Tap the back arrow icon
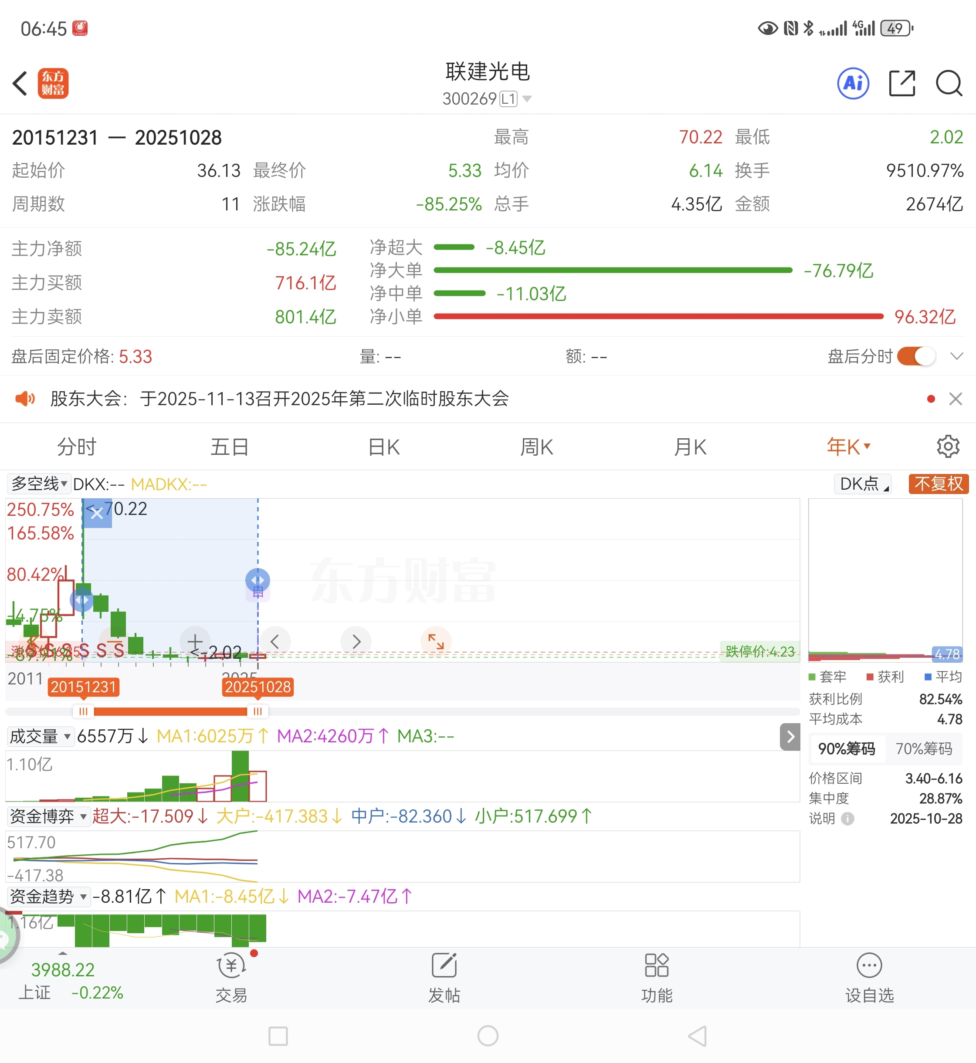 pyautogui.click(x=20, y=84)
